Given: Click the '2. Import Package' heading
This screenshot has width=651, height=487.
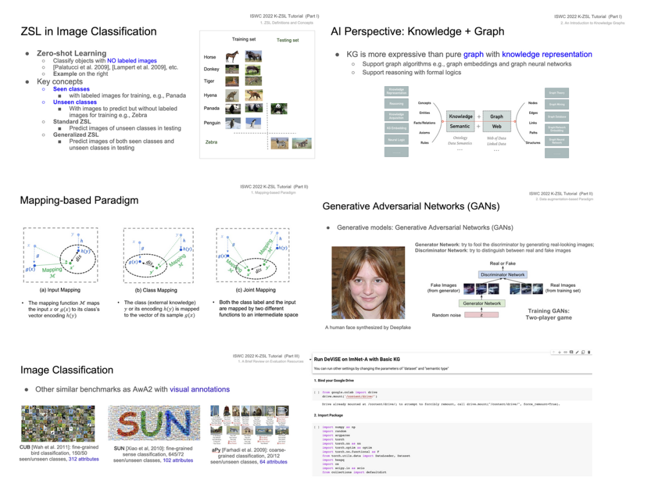Looking at the screenshot, I should coord(329,415).
